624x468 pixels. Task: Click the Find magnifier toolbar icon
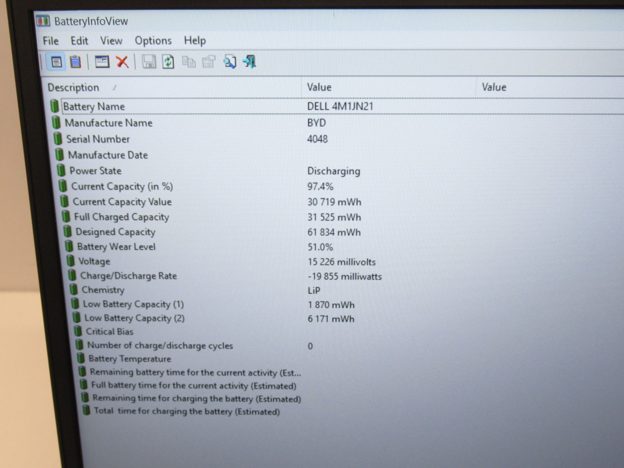[230, 62]
